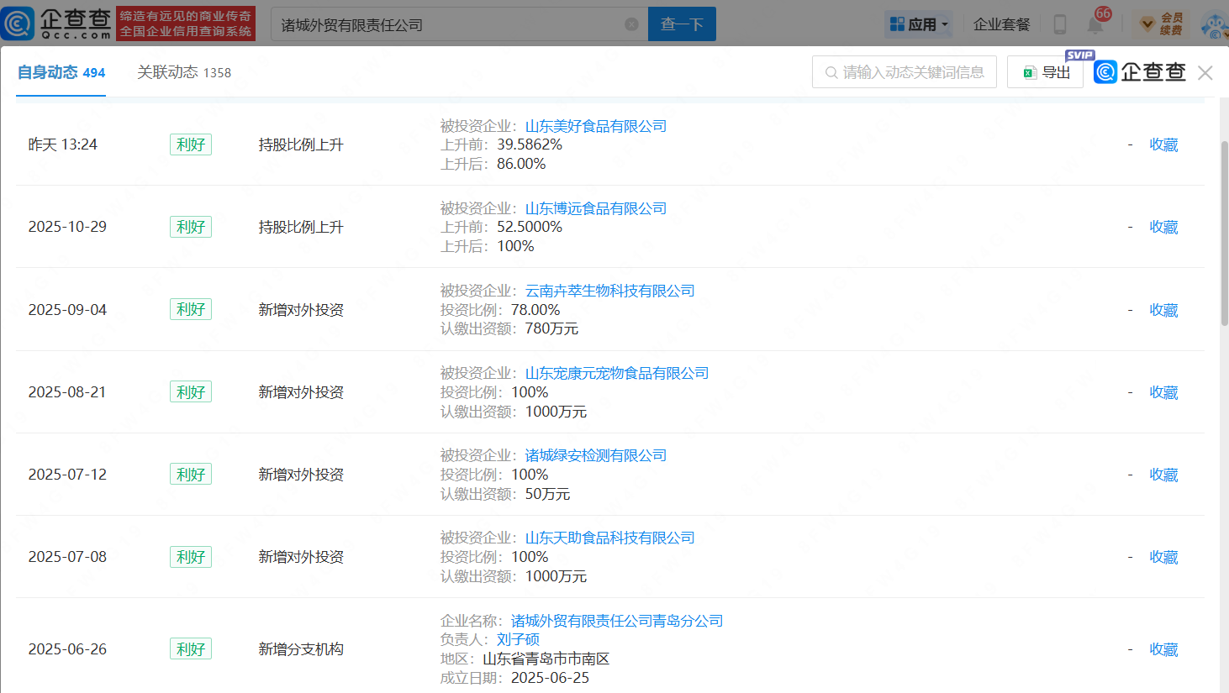The width and height of the screenshot is (1229, 693).
Task: Export the list with 导出 button
Action: pos(1046,72)
